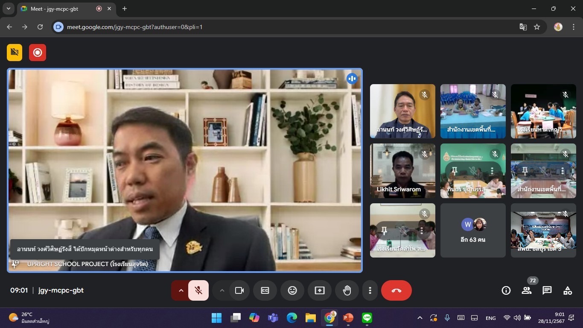583x328 pixels.
Task: Turn on closed captions
Action: (265, 290)
